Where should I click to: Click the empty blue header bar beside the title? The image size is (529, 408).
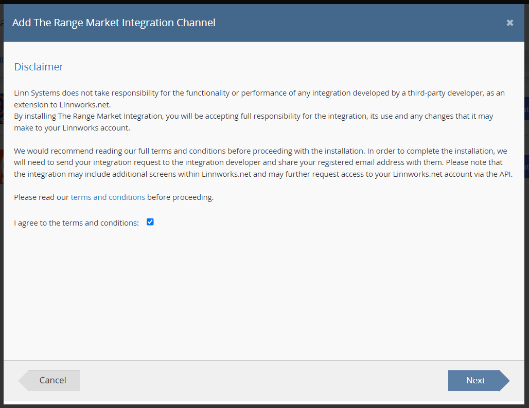tap(360, 23)
